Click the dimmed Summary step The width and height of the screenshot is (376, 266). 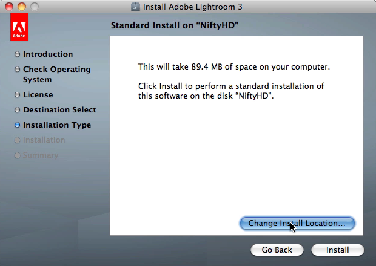(41, 155)
